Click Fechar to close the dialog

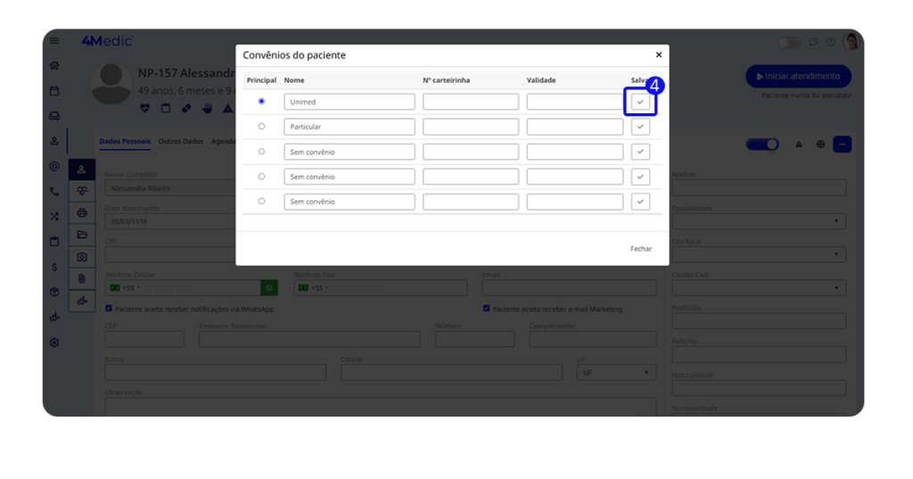click(x=640, y=249)
